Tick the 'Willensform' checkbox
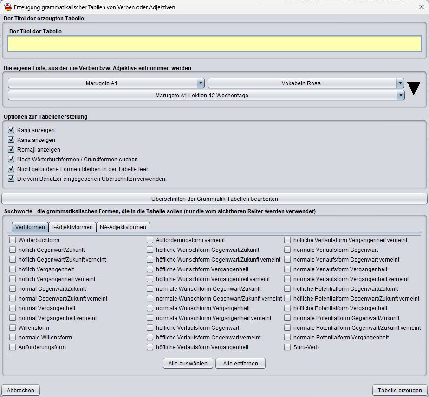 pyautogui.click(x=13, y=328)
